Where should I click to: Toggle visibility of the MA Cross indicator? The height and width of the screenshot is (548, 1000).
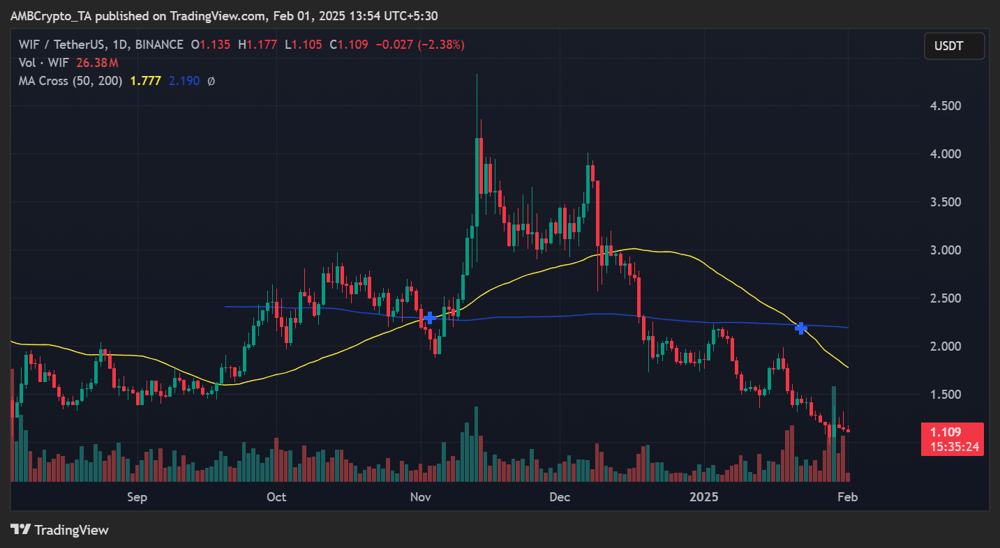click(x=70, y=81)
